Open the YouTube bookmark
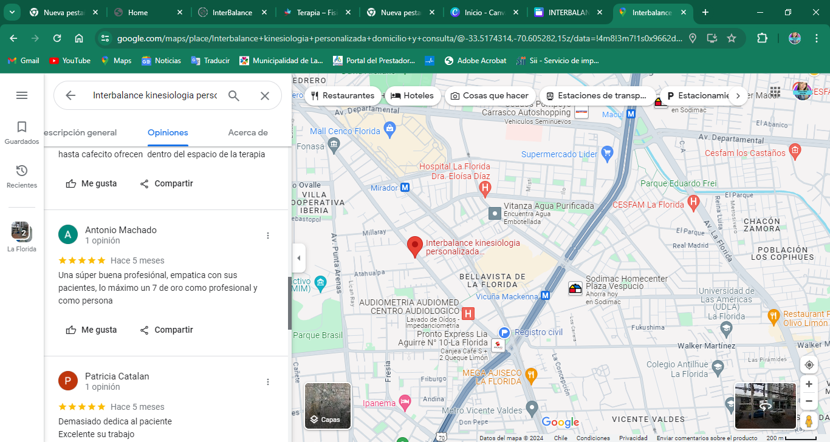Viewport: 830px width, 442px height. click(70, 61)
